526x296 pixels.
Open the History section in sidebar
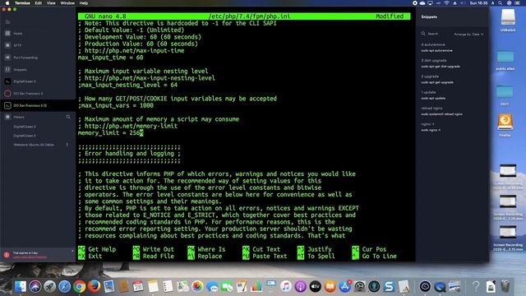click(19, 117)
